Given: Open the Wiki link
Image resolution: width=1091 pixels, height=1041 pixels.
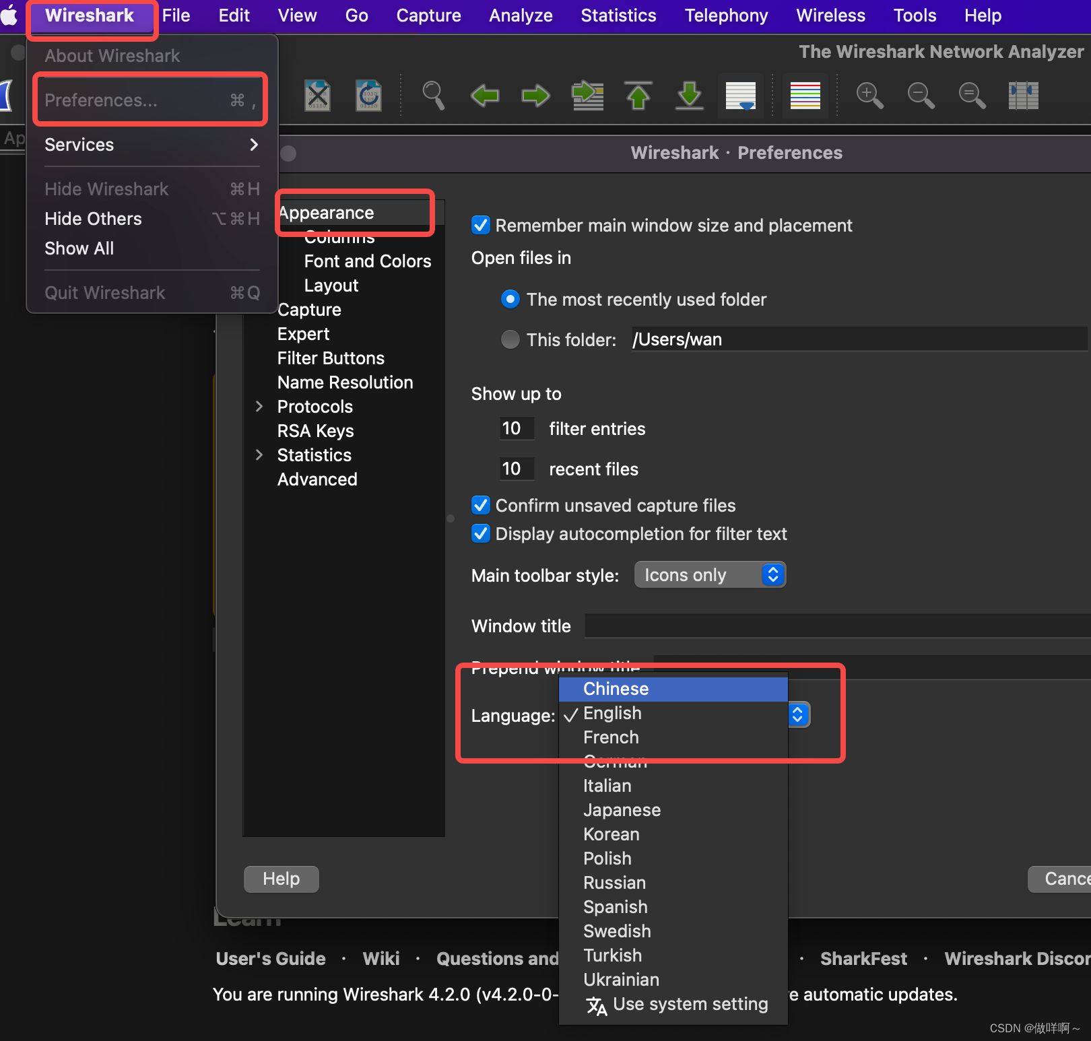Looking at the screenshot, I should tap(381, 959).
